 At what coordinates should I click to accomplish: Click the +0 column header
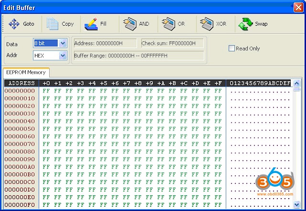tap(46, 83)
